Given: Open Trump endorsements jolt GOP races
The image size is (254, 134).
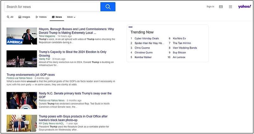Looking at the screenshot, I should 30,75.
